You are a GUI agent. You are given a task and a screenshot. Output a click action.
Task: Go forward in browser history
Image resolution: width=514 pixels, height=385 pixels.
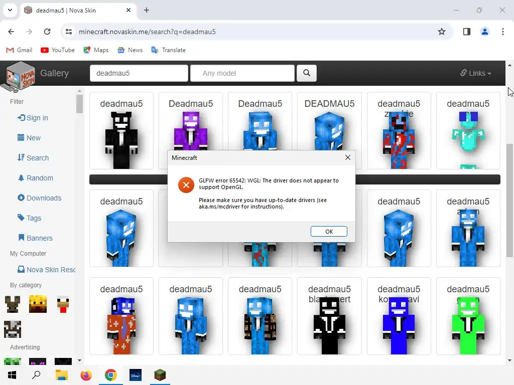29,32
